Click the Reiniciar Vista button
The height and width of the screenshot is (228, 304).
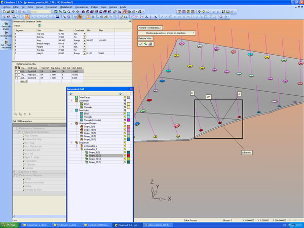coord(146,39)
